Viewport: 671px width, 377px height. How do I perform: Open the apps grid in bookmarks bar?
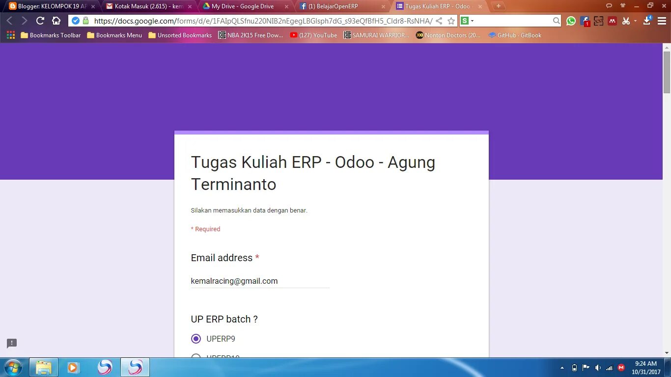[x=11, y=35]
